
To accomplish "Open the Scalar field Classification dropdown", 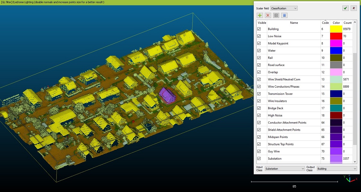I will (x=284, y=8).
